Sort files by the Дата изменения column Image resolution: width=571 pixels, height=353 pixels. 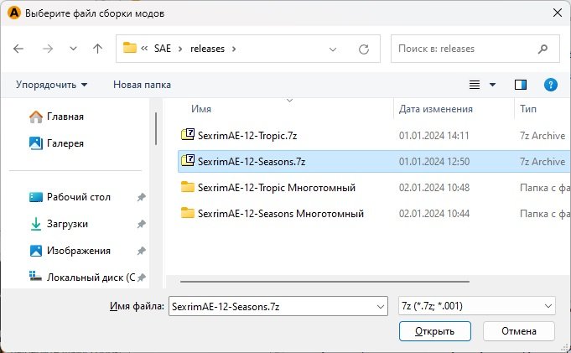[x=436, y=109]
